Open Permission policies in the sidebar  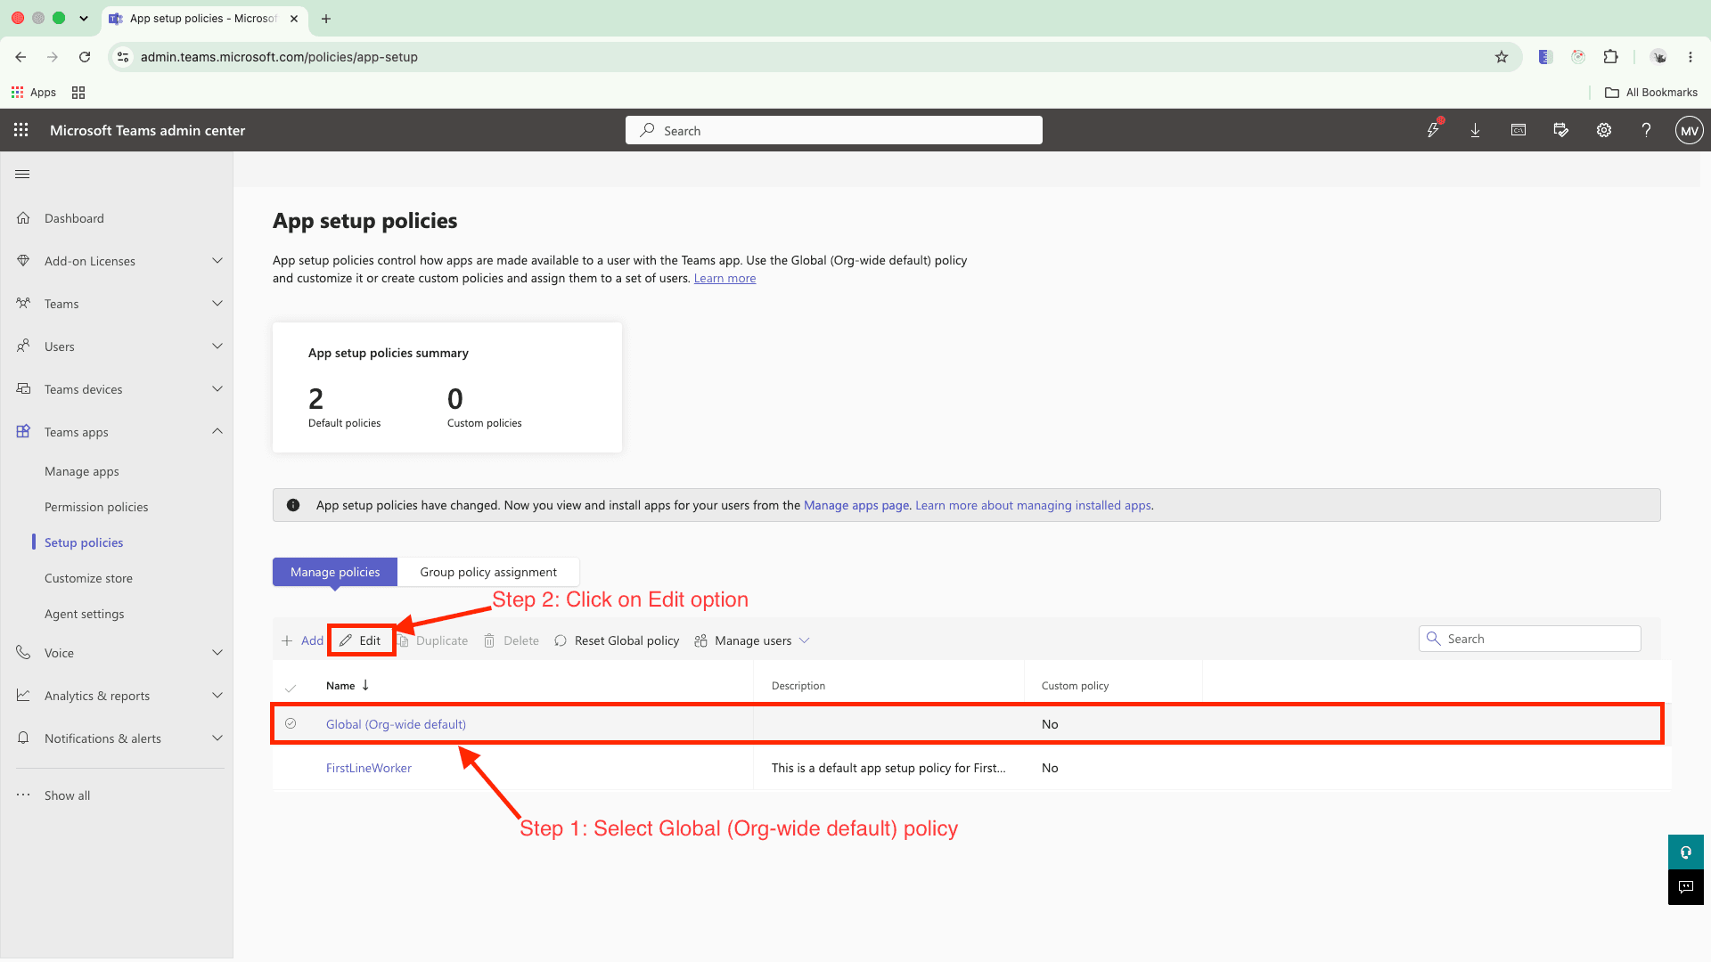(x=96, y=507)
